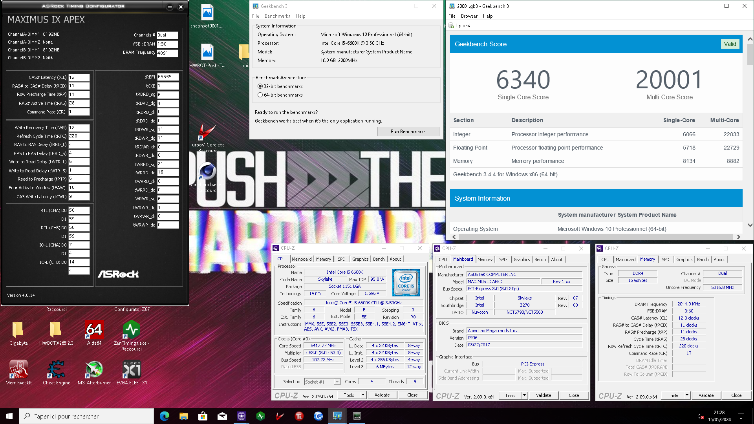Viewport: 754px width, 424px height.
Task: Open the HWBOT-Push-T... image file icon
Action: 207,56
